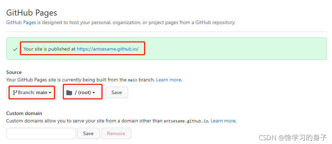Screen dimensions: 332x144
Task: Click Save button for custom domain
Action: [88, 133]
